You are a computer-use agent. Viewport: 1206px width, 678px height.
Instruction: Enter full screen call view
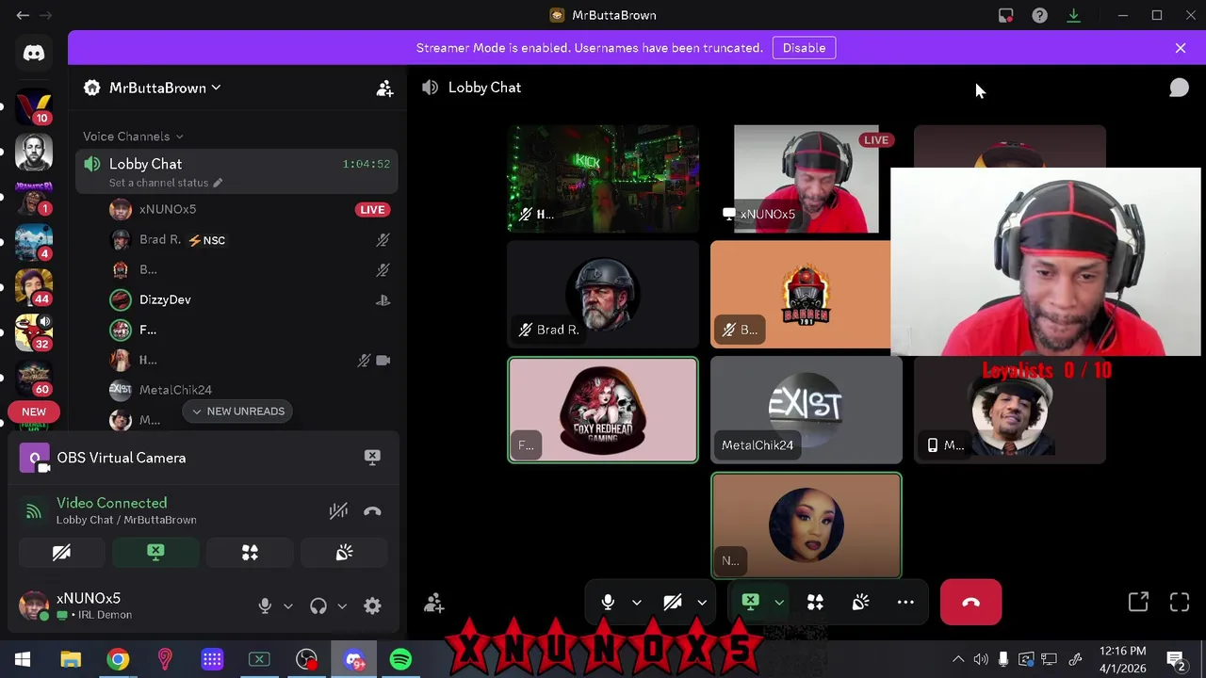[1180, 602]
